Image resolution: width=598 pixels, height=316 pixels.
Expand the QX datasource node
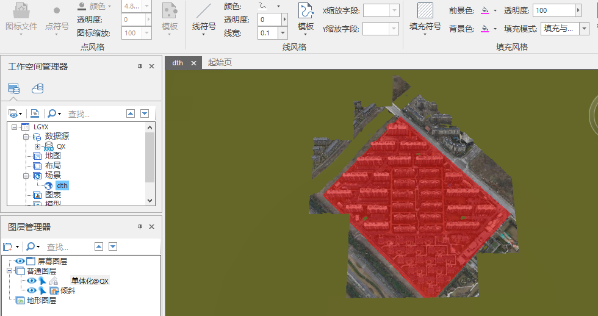coord(37,146)
